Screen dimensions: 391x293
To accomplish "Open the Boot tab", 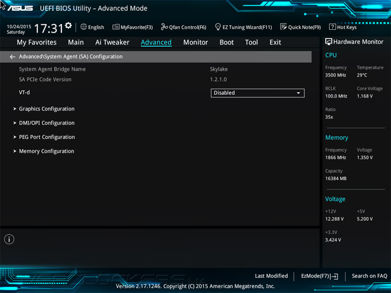I will [x=226, y=42].
